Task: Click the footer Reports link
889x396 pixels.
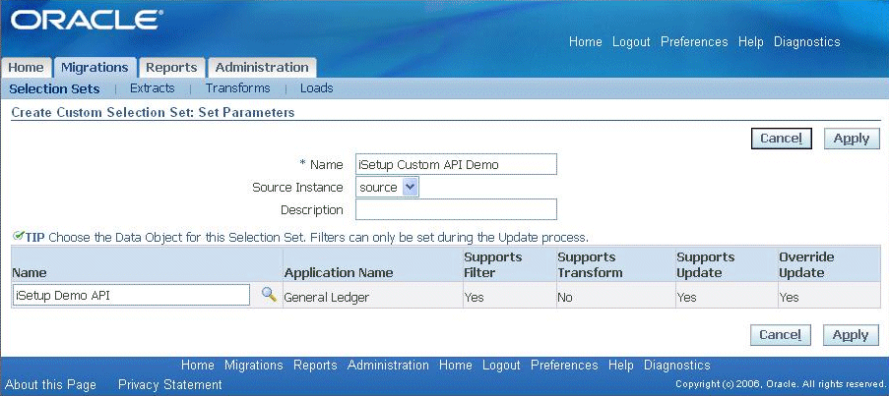Action: [x=315, y=365]
